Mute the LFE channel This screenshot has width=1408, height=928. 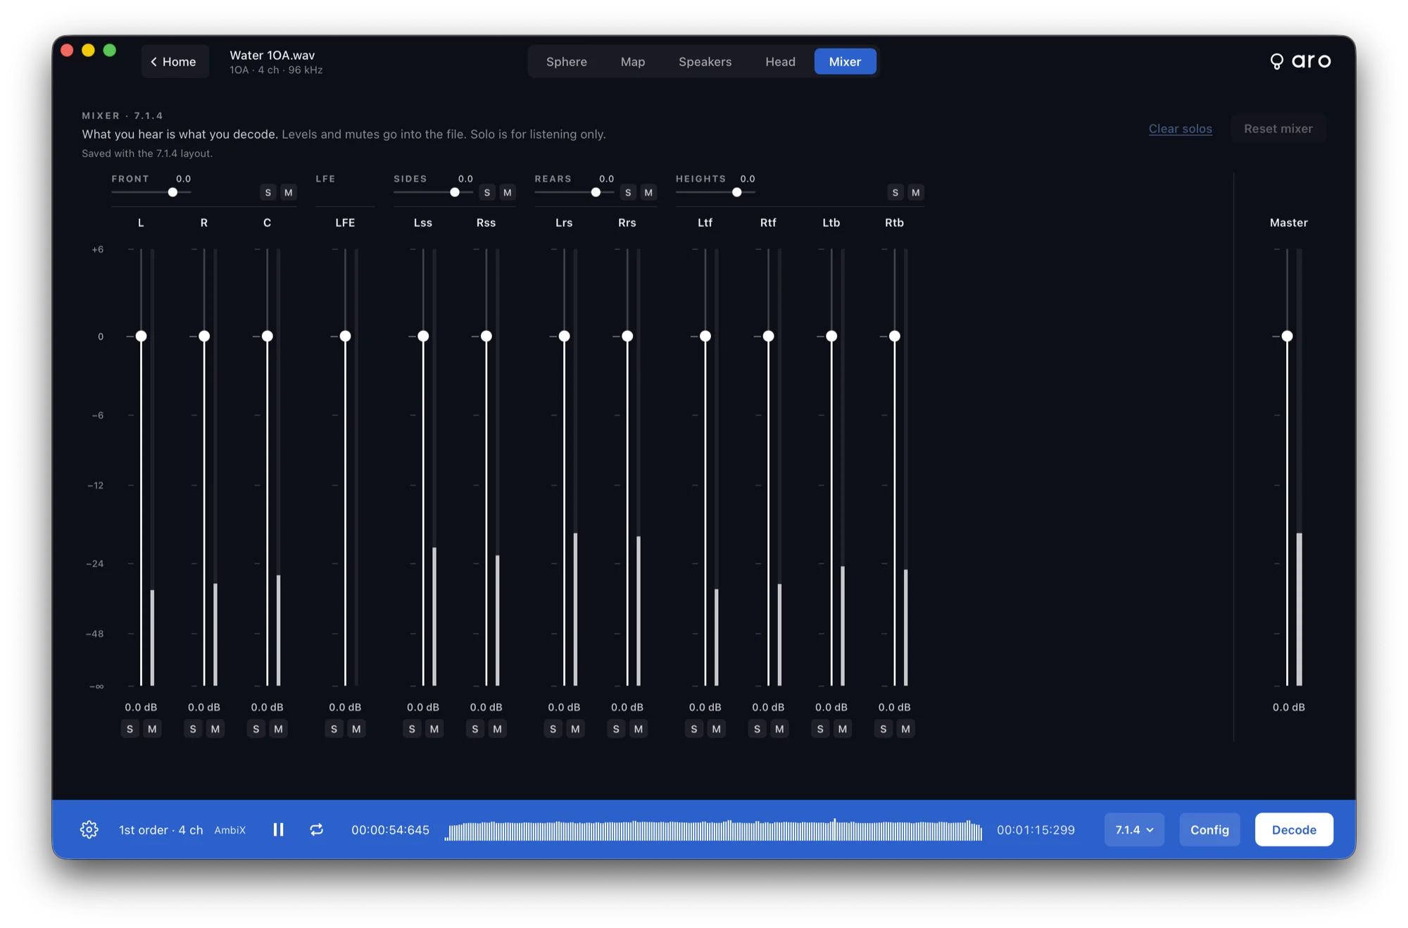356,729
